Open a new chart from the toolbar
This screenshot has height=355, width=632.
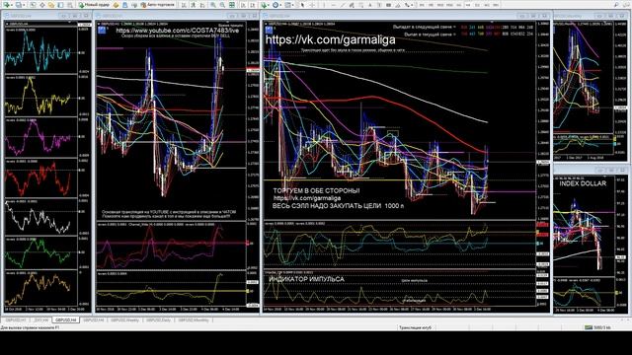[x=6, y=5]
